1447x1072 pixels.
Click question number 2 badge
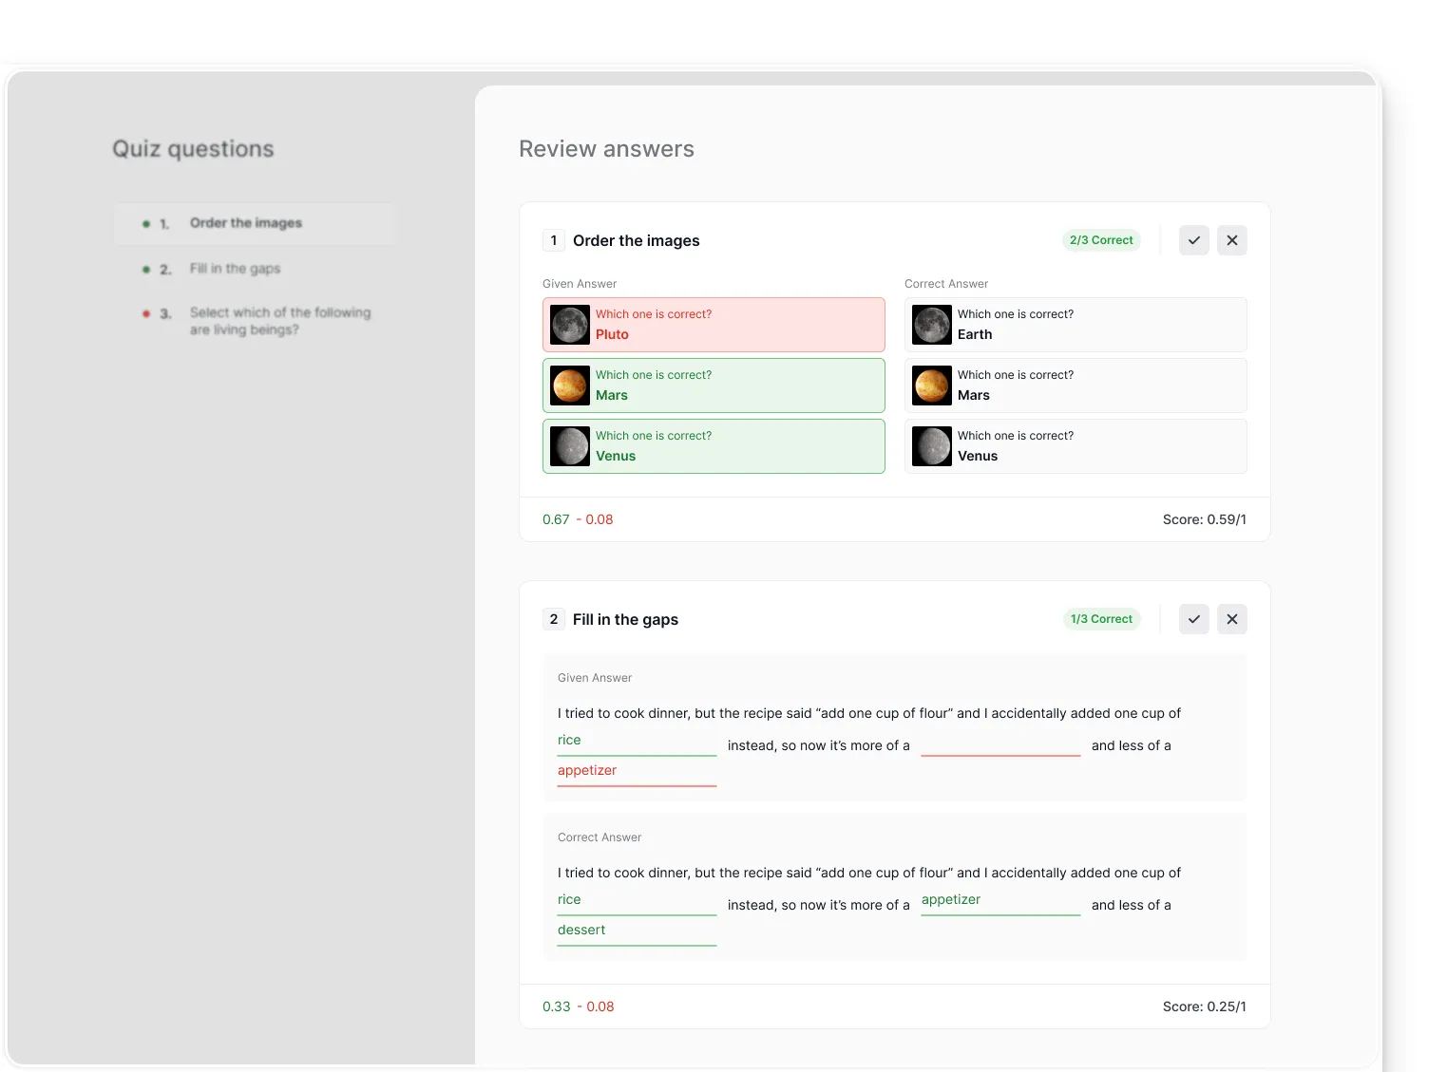click(554, 619)
